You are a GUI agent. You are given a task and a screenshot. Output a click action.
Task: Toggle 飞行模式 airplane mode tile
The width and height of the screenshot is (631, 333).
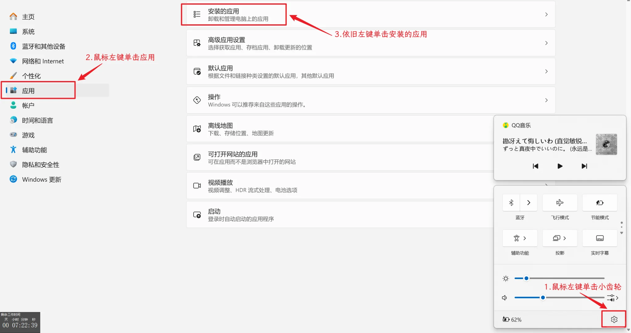click(x=559, y=203)
